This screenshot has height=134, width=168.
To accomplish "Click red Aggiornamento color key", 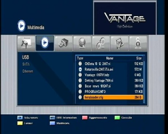I will (85, 118).
